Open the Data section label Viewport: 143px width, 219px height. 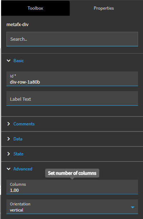pos(18,139)
